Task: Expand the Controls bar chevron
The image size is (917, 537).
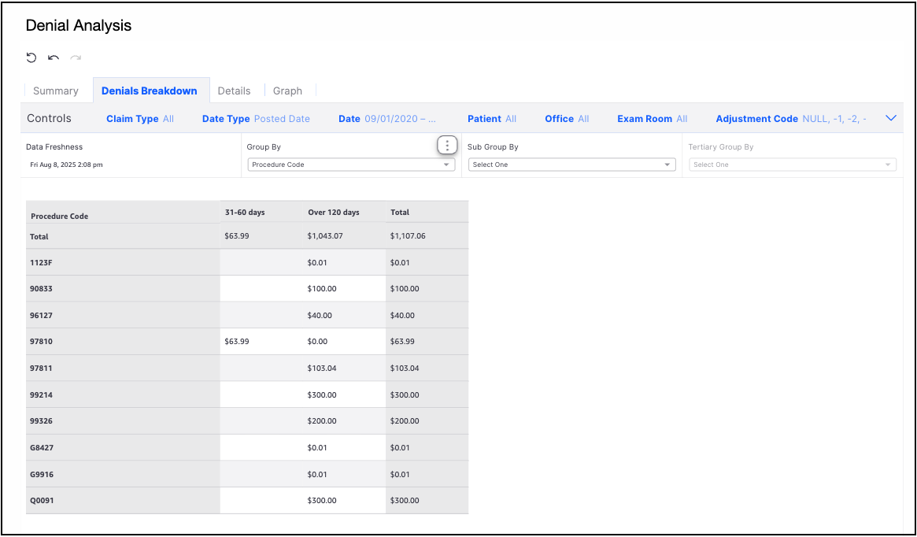Action: [891, 118]
